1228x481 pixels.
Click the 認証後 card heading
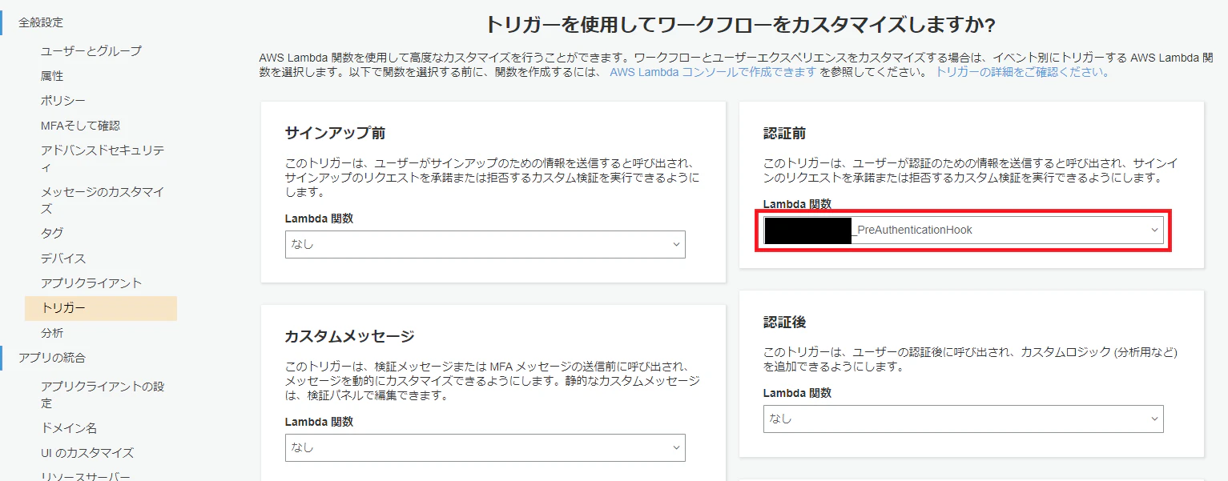(785, 323)
